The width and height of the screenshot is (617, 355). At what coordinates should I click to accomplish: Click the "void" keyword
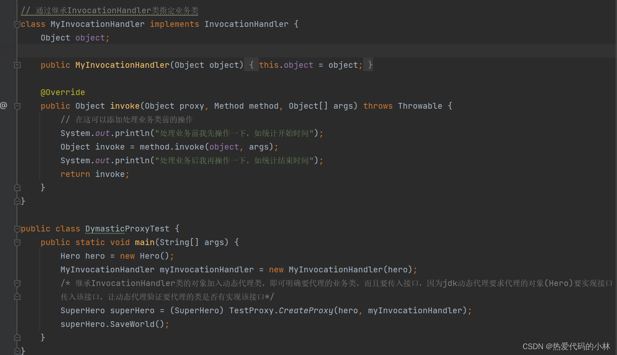tap(120, 242)
